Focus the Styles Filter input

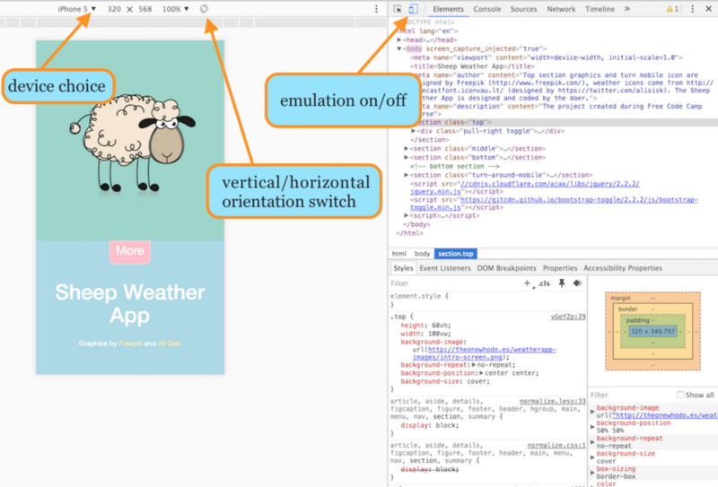tap(453, 283)
